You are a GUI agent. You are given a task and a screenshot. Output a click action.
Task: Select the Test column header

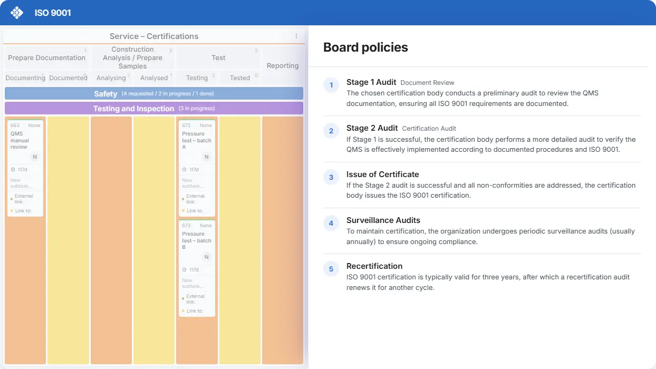pos(218,58)
